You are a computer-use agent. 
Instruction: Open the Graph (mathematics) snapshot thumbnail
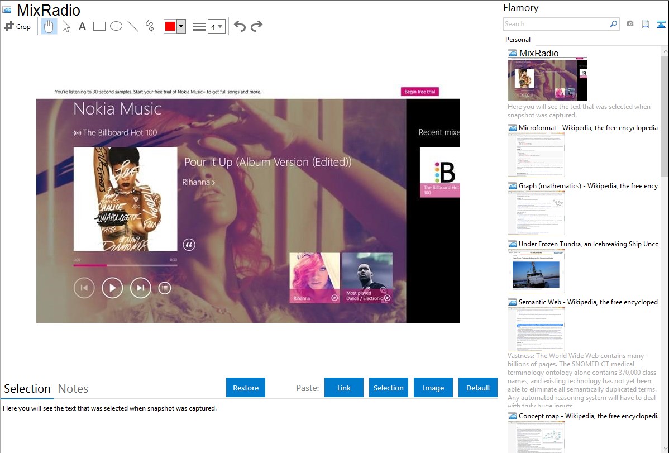(536, 213)
